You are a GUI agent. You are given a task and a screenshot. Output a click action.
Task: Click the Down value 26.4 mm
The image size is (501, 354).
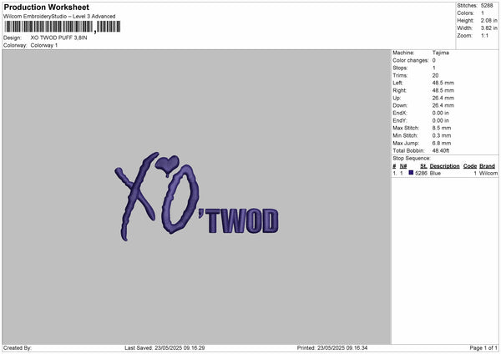(x=443, y=105)
